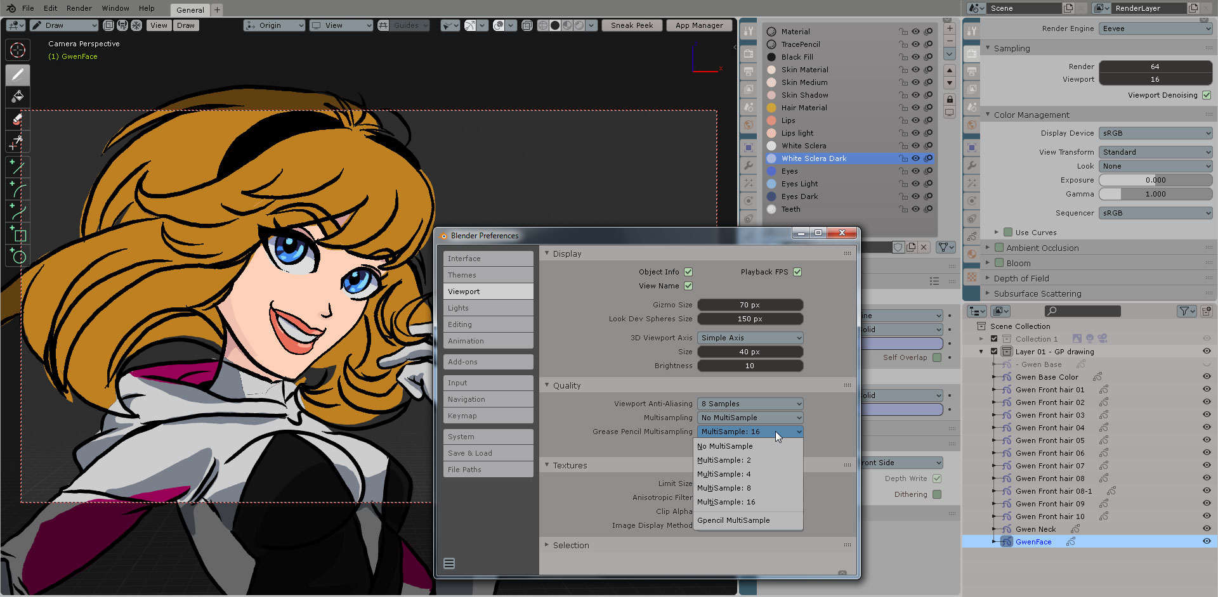This screenshot has height=597, width=1218.
Task: Open the Render properties tab icon
Action: pos(972,55)
